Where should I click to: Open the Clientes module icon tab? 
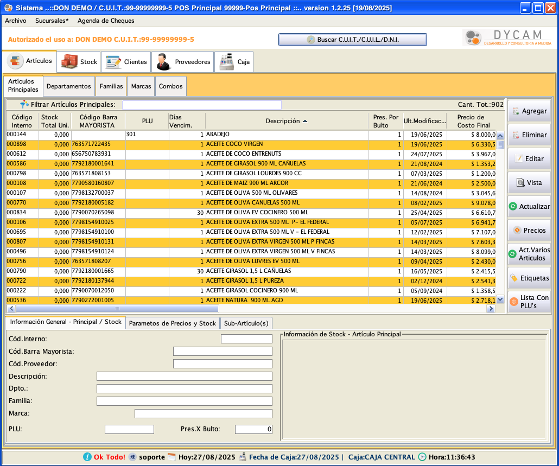coord(126,62)
